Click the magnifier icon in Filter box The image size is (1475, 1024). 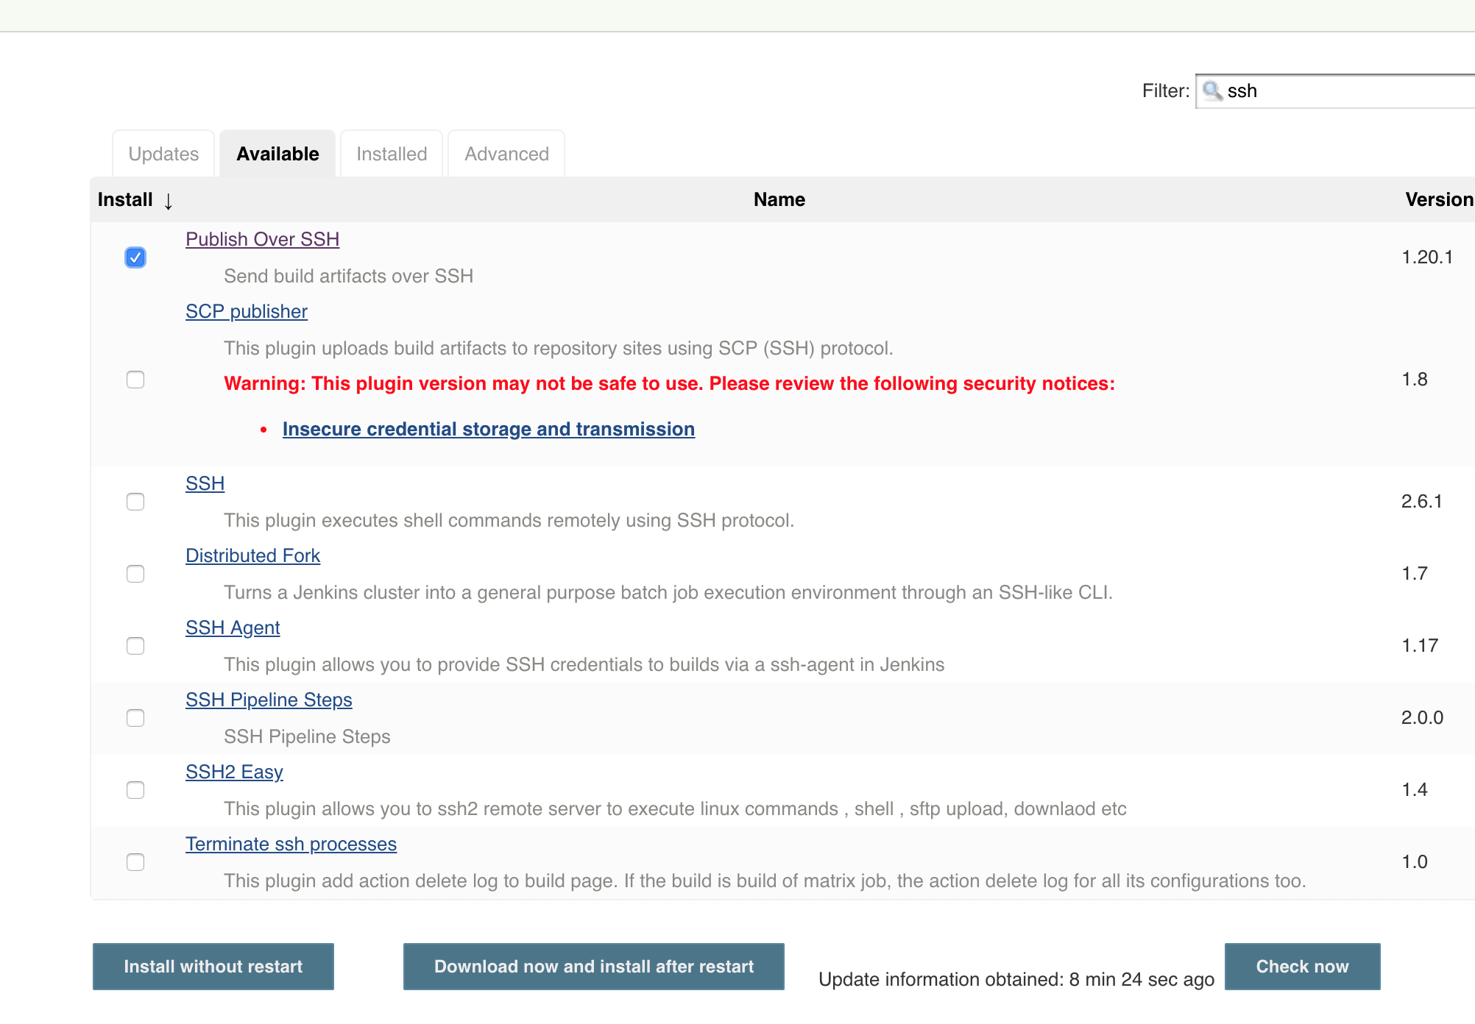[1212, 91]
